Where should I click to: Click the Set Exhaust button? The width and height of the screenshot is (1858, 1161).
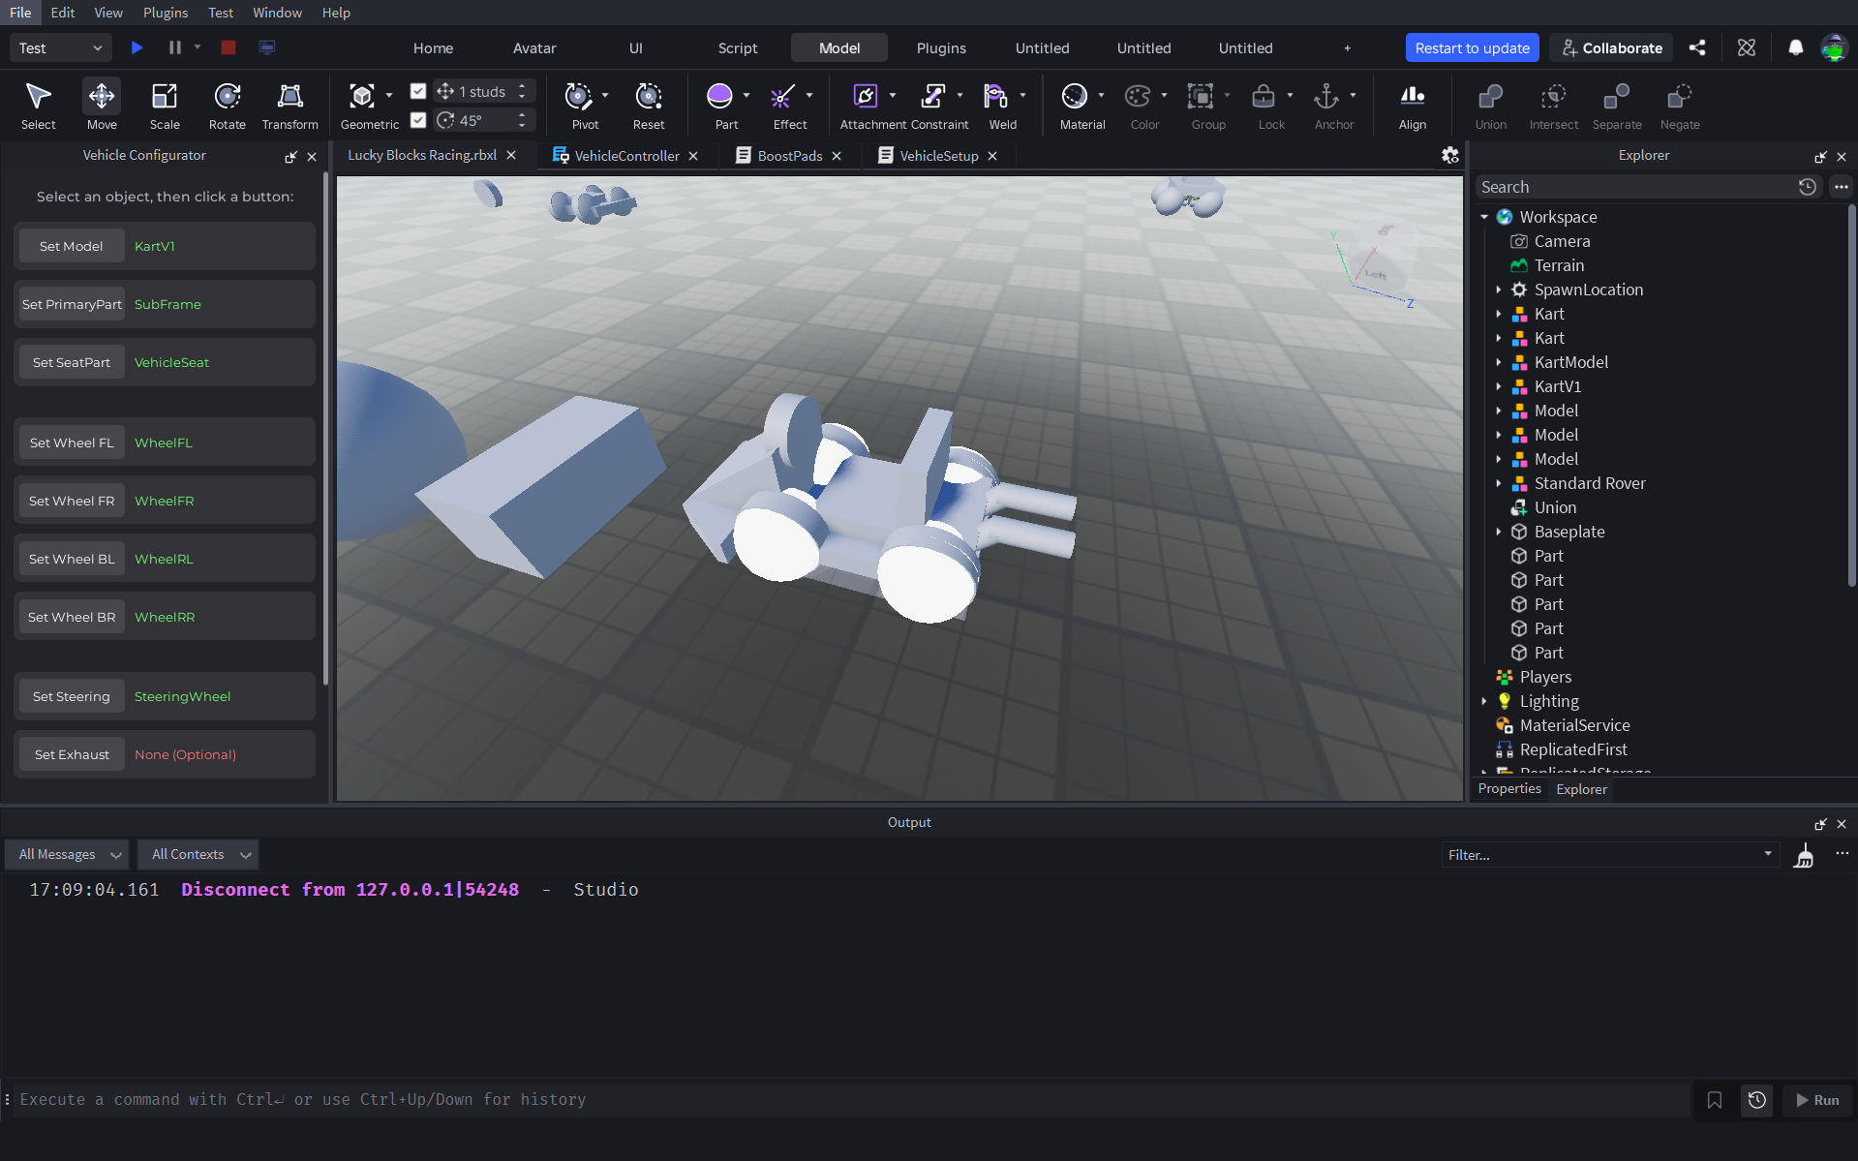point(71,754)
